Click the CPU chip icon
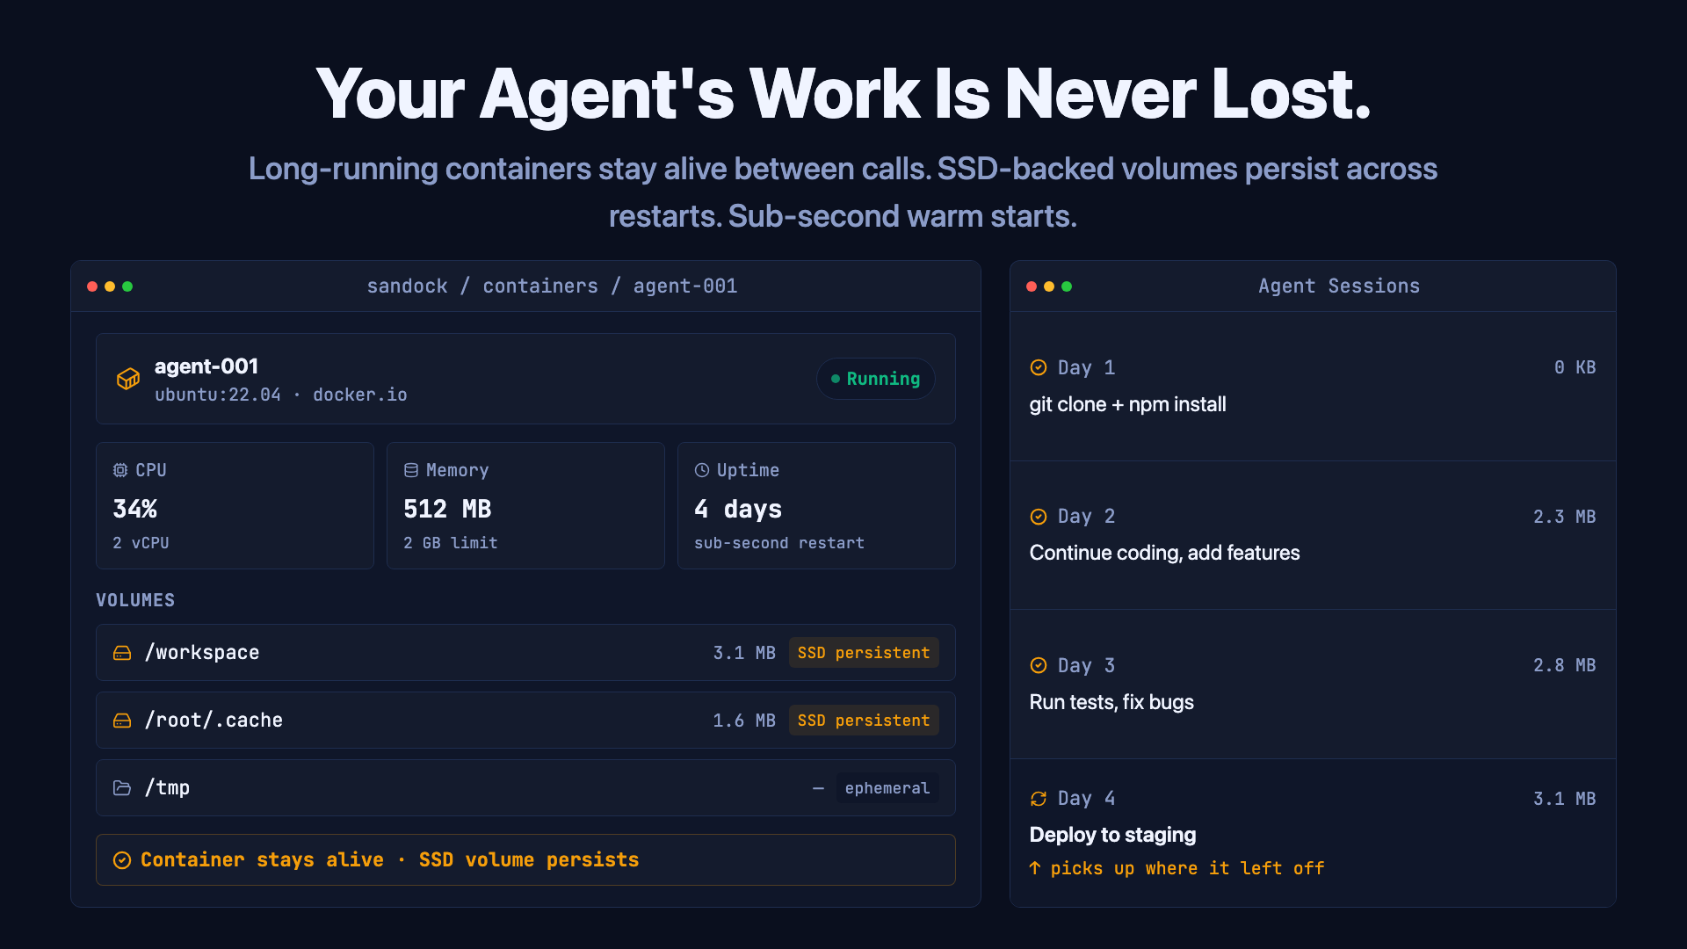Screen dimensions: 1687x949 (120, 470)
